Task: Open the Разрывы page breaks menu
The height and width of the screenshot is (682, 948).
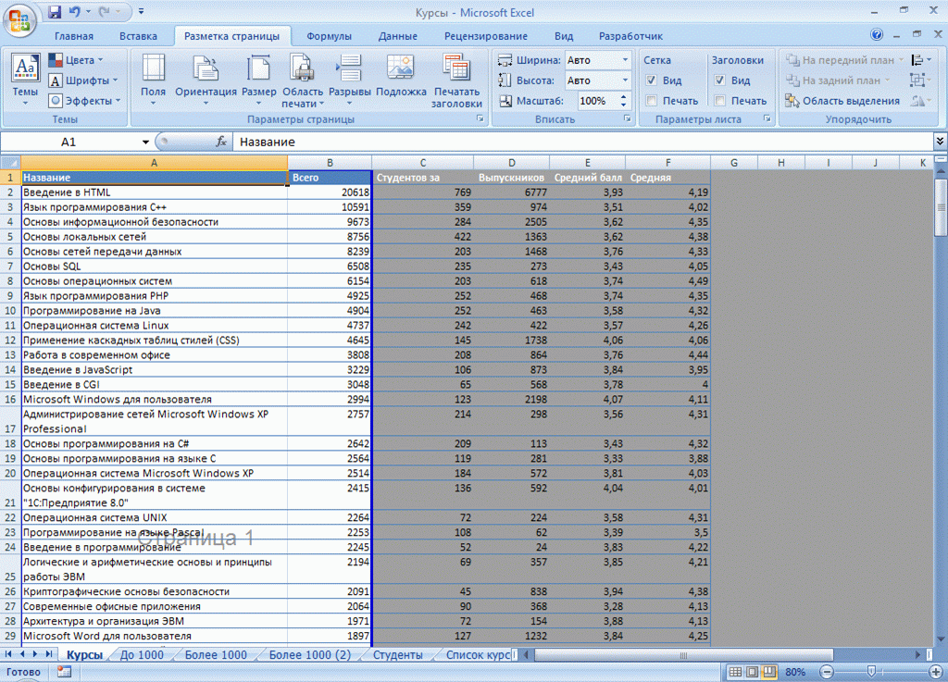Action: tap(349, 81)
